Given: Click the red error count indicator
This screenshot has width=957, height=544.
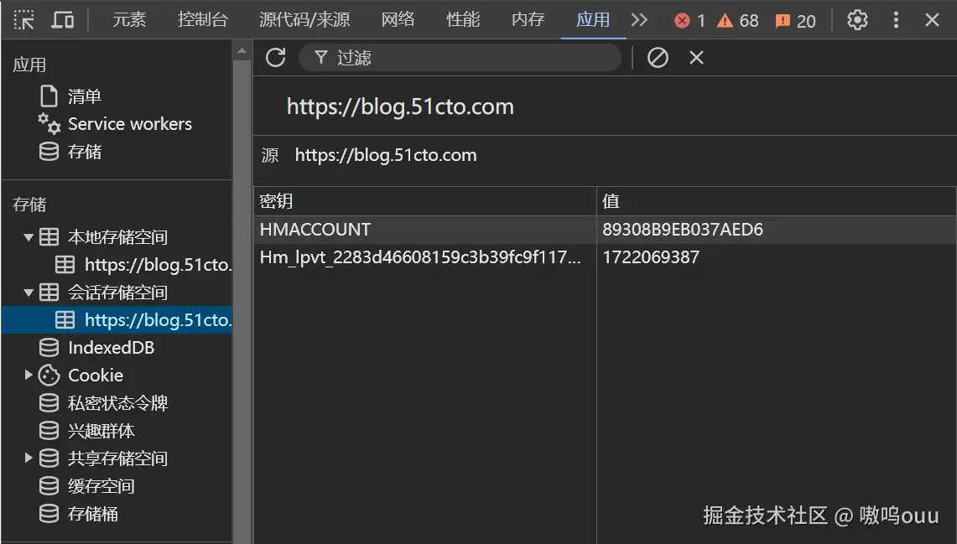Looking at the screenshot, I should (x=689, y=21).
